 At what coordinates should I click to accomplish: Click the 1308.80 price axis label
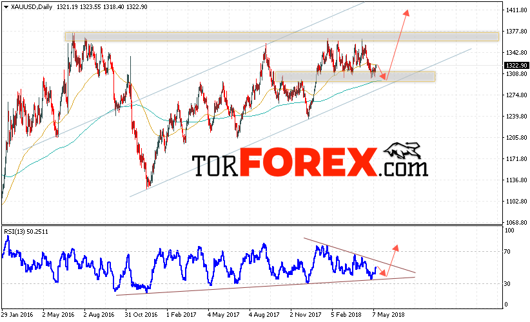point(516,74)
